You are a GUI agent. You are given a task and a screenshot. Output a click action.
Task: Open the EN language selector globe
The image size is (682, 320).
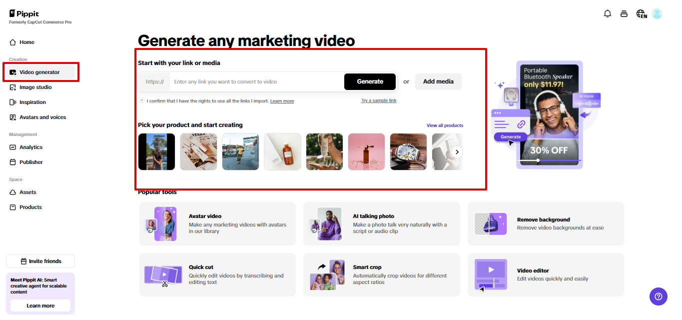click(x=641, y=13)
